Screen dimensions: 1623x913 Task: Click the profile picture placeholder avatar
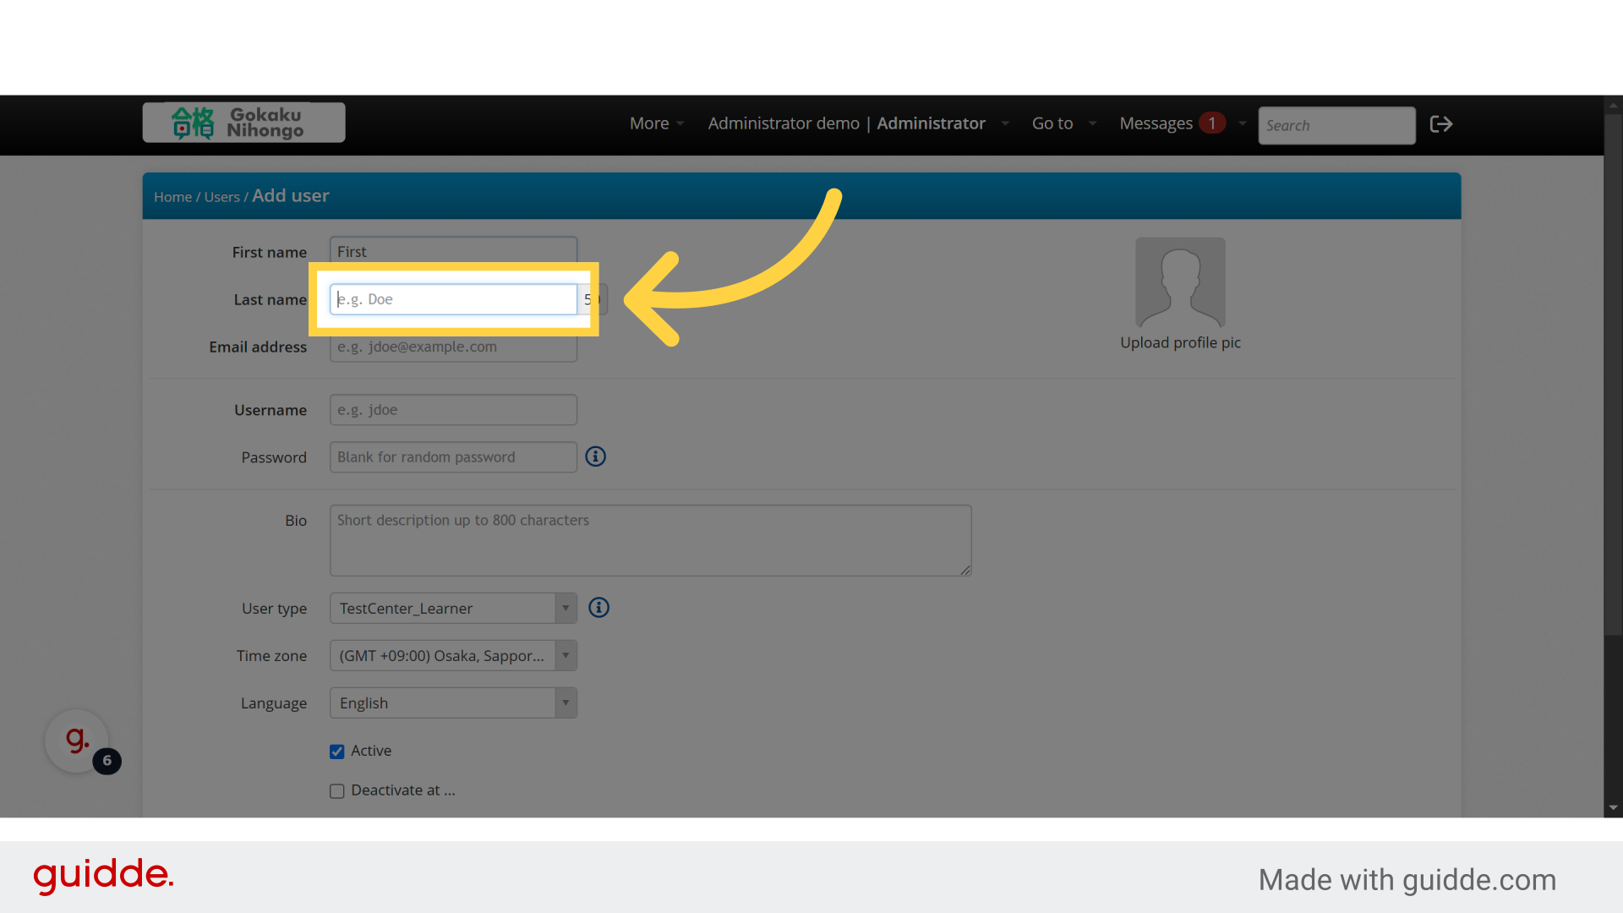1180,282
